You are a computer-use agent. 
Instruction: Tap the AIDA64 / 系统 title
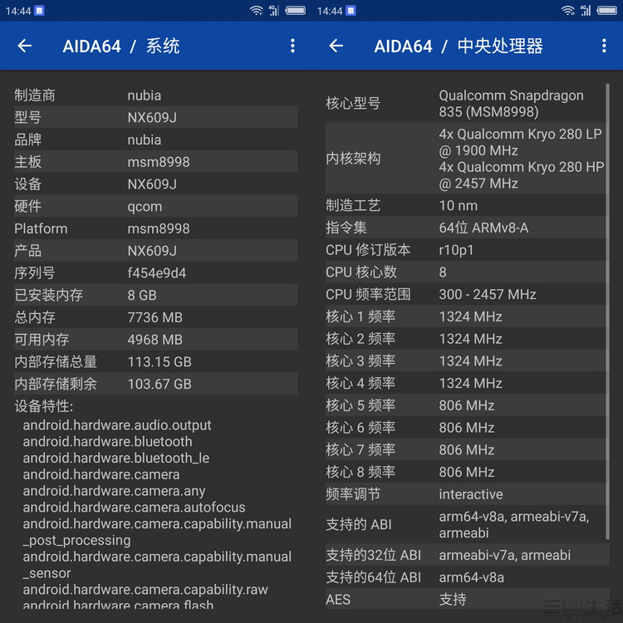121,46
